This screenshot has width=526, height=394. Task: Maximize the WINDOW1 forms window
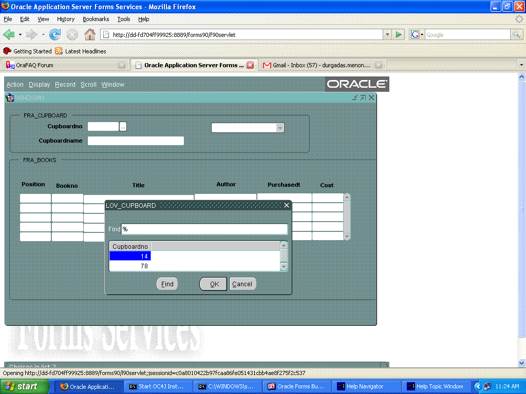click(x=363, y=97)
